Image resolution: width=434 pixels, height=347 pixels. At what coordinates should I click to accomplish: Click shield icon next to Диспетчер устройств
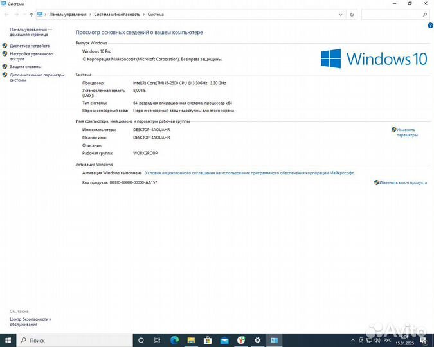click(x=5, y=46)
